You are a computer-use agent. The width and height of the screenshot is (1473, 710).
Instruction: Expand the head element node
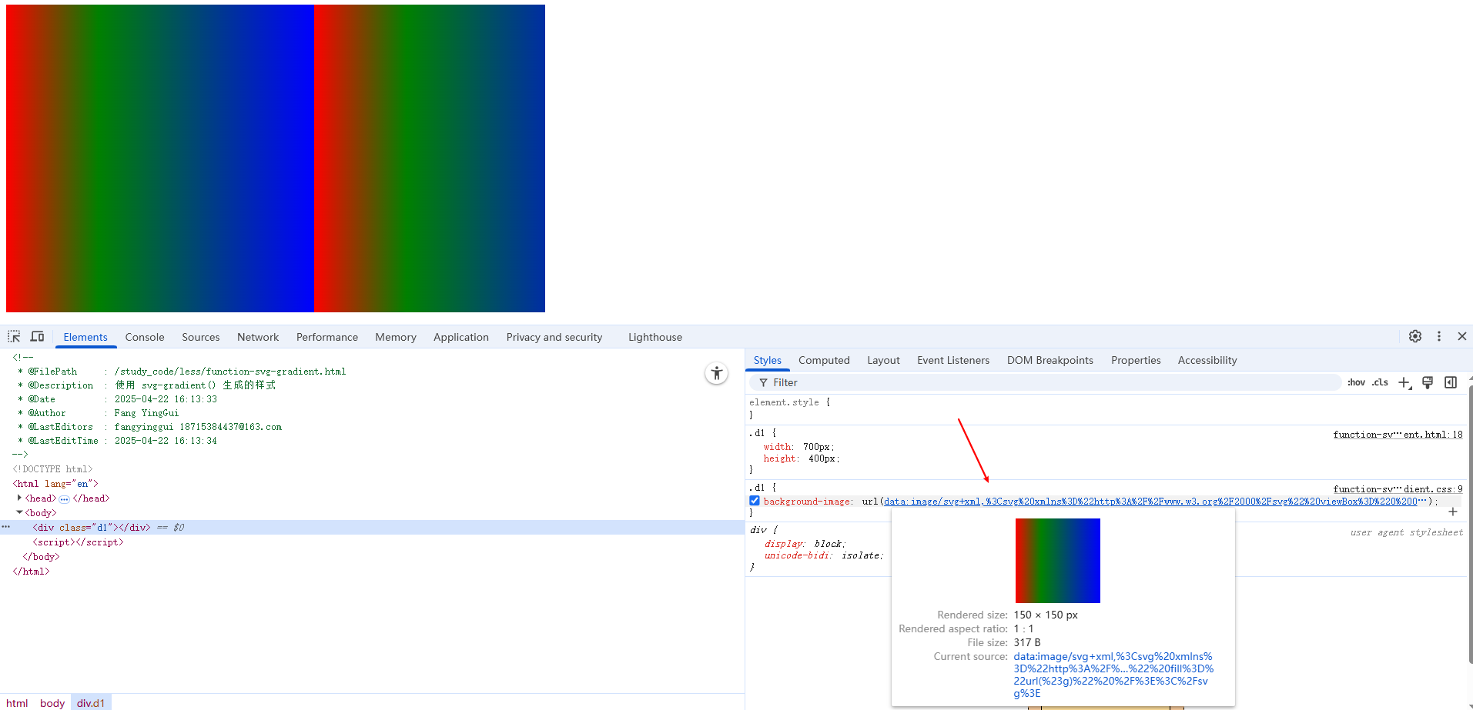click(x=19, y=498)
